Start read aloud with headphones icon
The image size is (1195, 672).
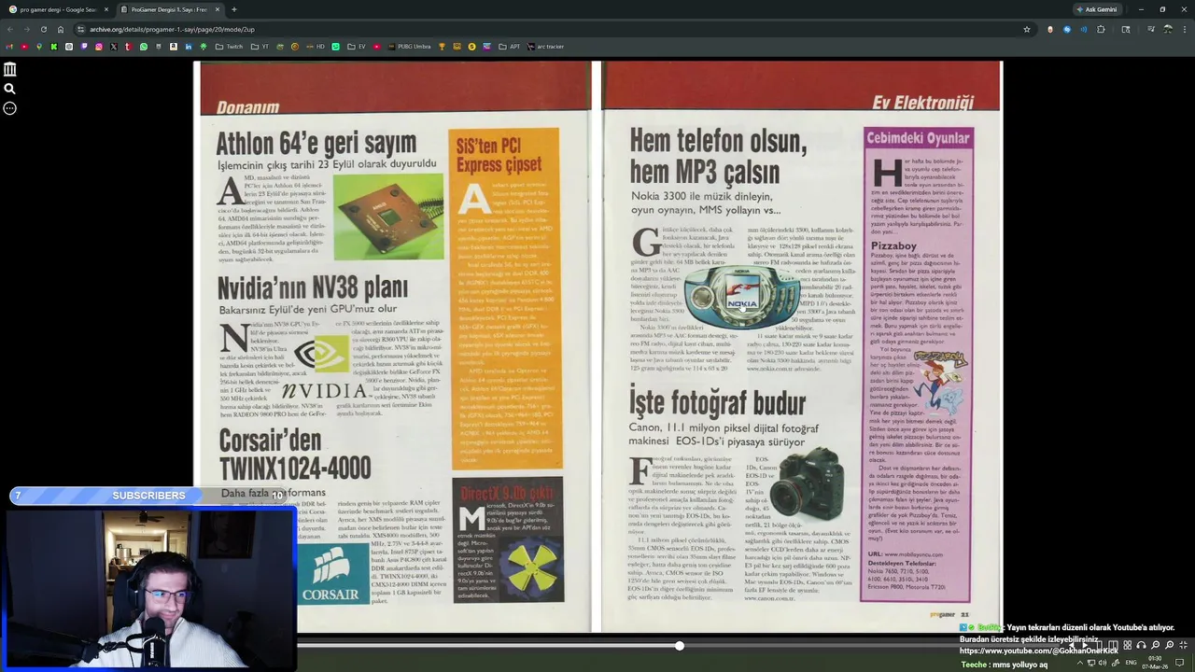(x=1141, y=645)
